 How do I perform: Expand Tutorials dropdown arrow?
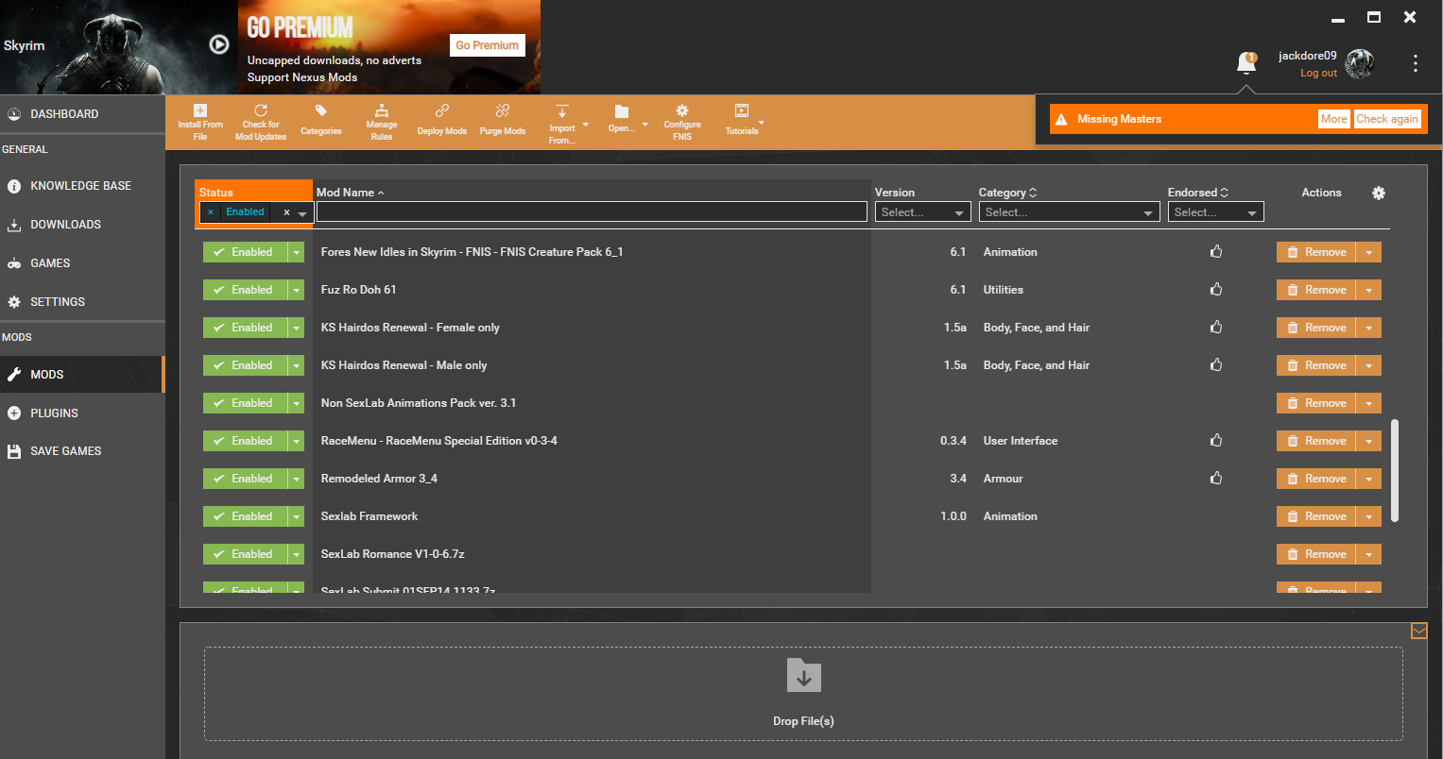click(761, 123)
